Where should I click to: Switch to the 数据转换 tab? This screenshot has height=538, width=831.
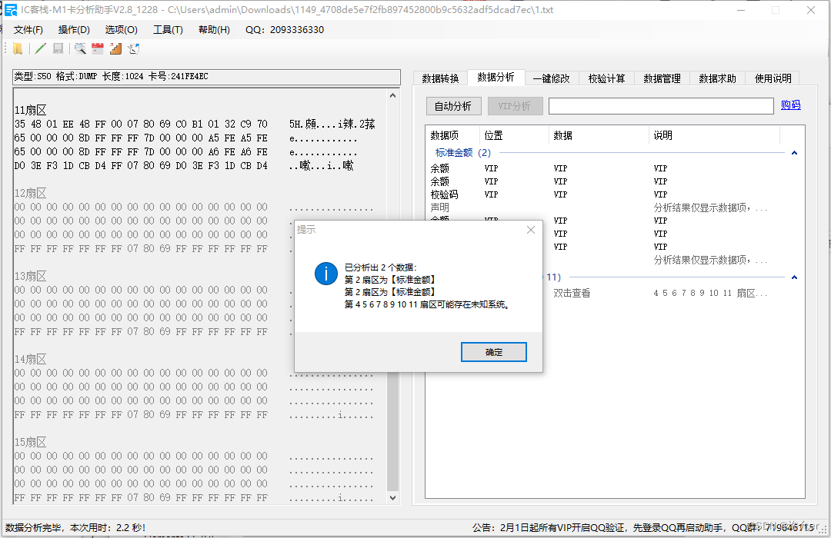(439, 78)
